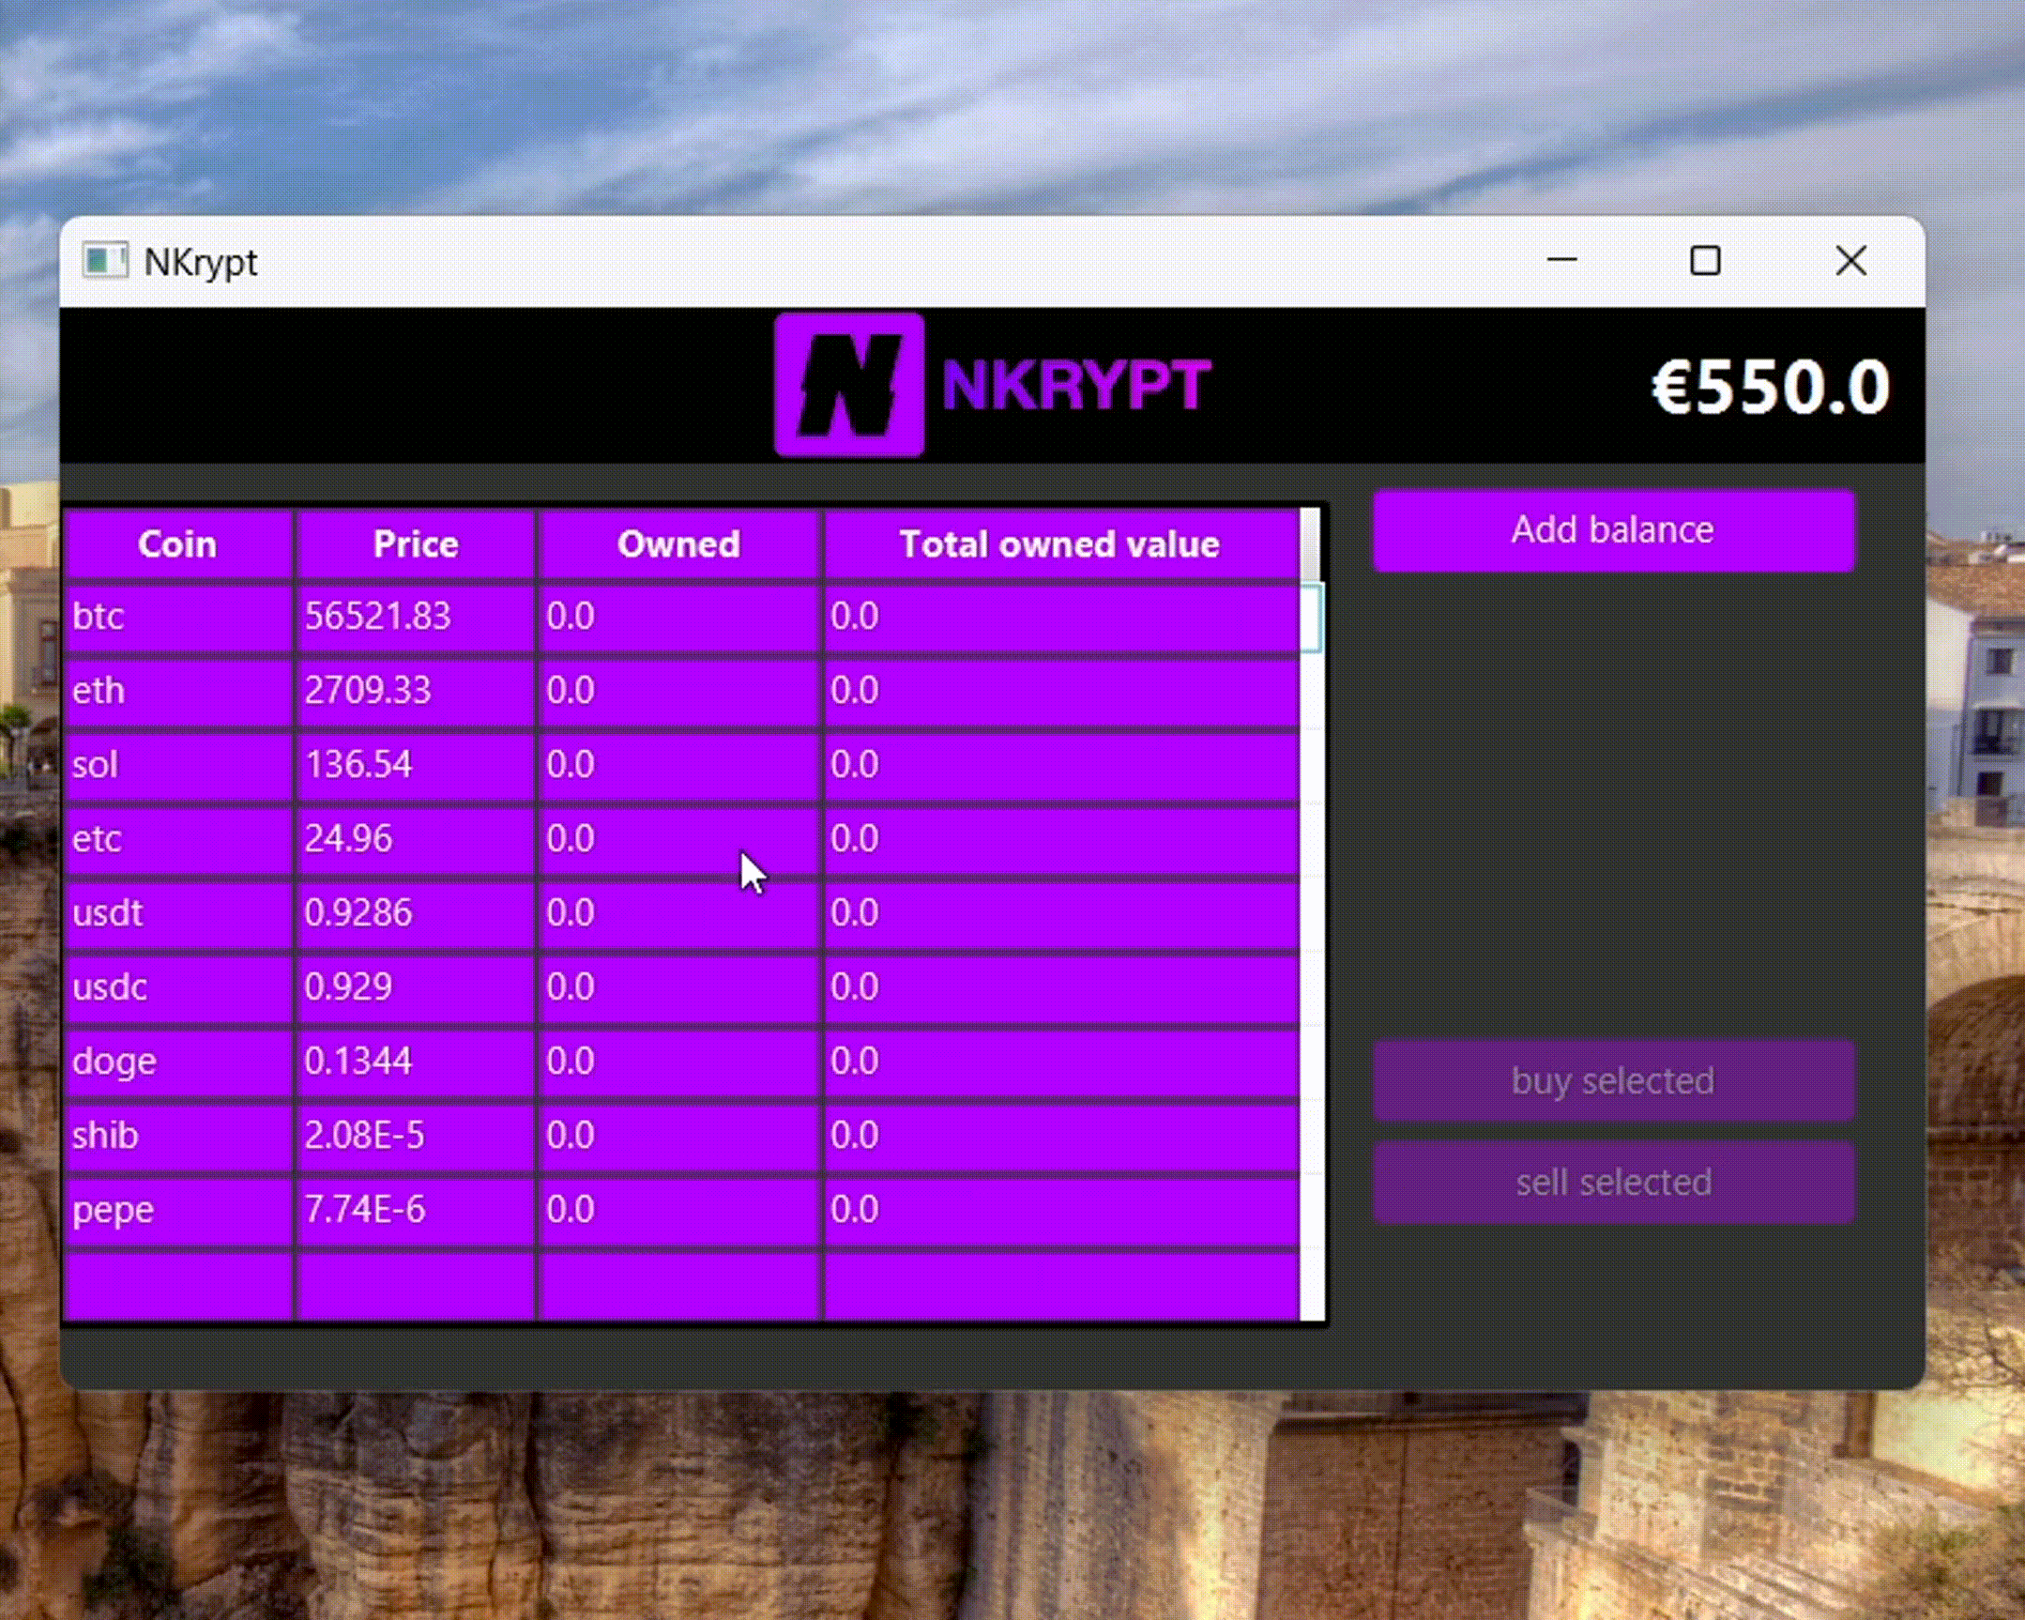The height and width of the screenshot is (1620, 2025).
Task: Click the shib price cell 2.08E-5
Action: coord(413,1136)
